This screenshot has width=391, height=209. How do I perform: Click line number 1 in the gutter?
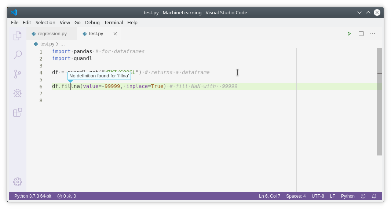(41, 52)
